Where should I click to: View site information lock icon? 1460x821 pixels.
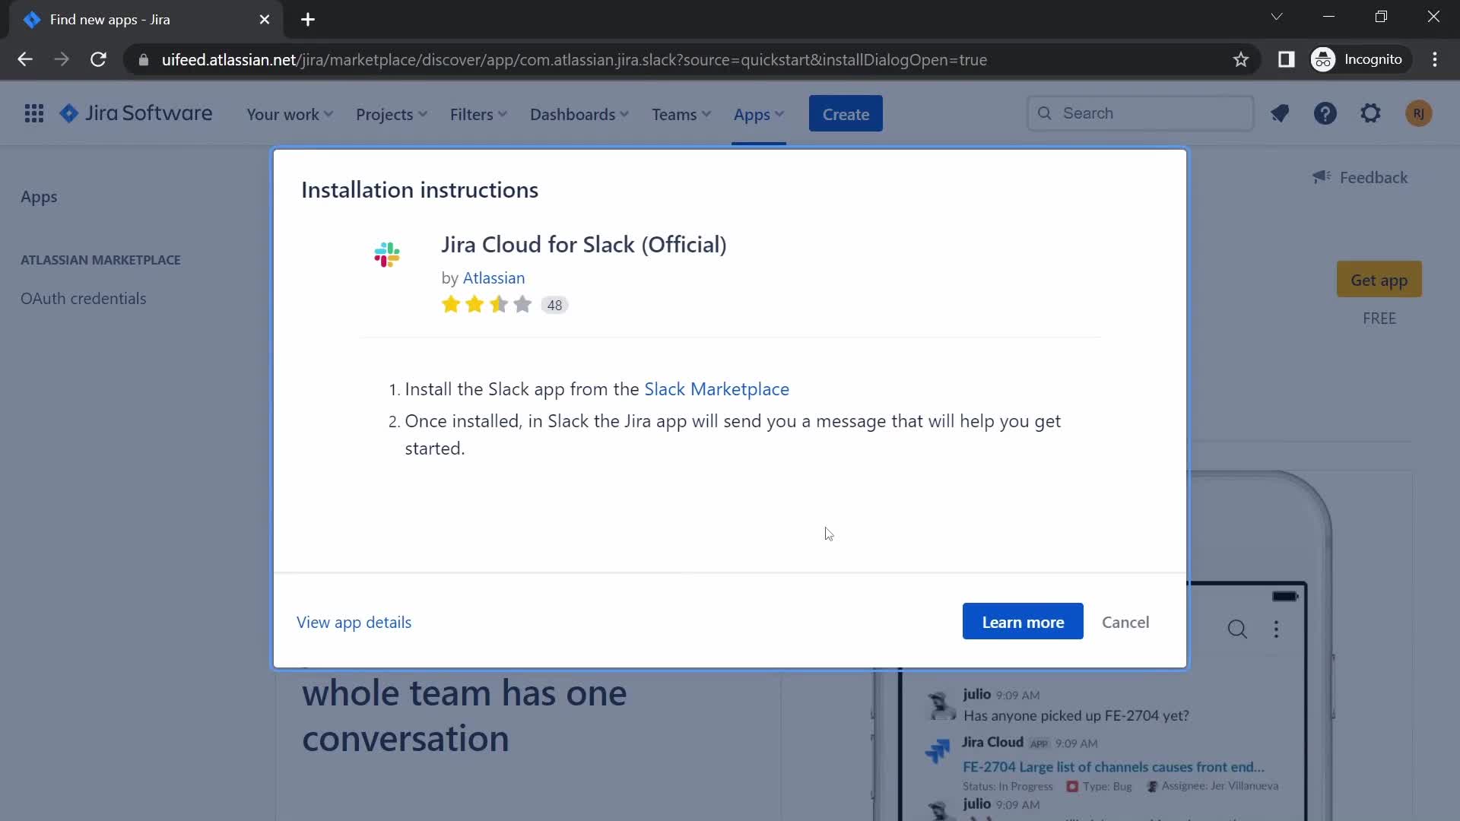pyautogui.click(x=143, y=59)
